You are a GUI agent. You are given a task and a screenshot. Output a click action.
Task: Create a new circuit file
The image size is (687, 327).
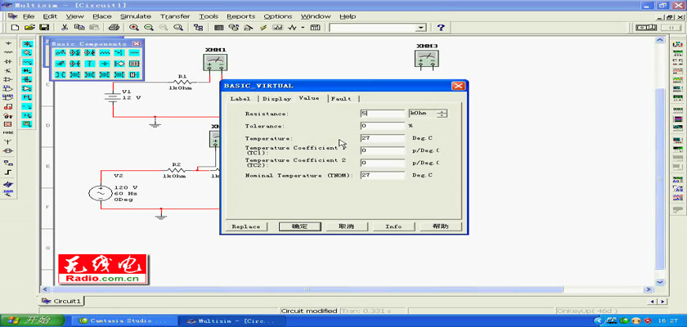16,27
